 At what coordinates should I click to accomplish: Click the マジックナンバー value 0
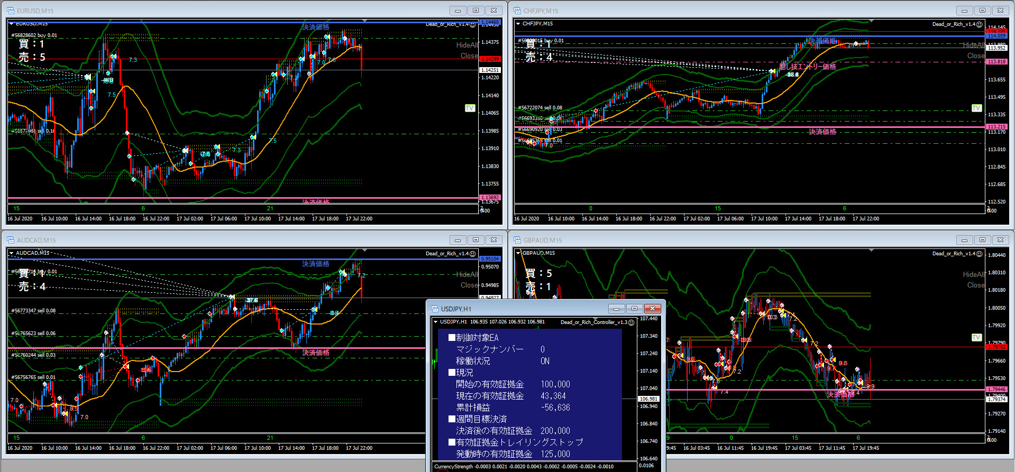tap(543, 349)
